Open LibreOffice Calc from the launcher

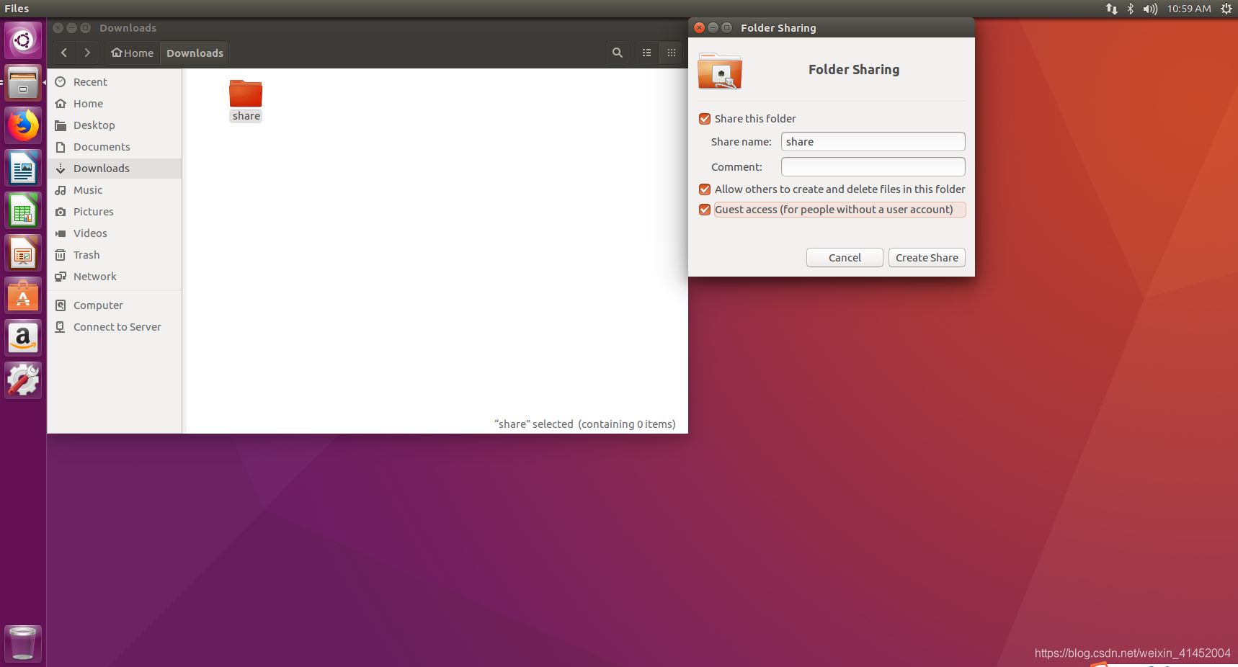(23, 211)
